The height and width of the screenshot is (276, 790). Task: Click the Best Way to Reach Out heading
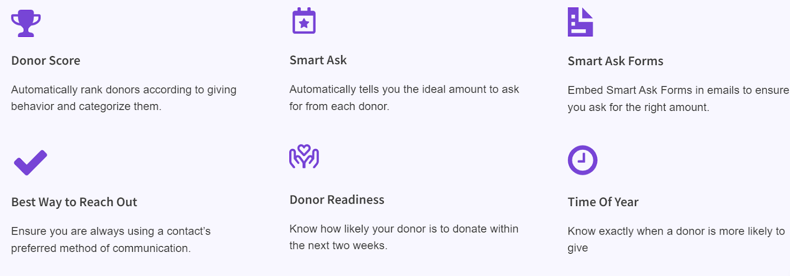[74, 202]
